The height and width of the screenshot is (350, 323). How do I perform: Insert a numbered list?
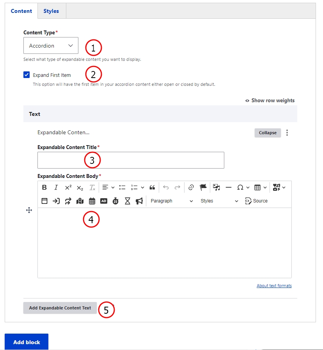(134, 188)
